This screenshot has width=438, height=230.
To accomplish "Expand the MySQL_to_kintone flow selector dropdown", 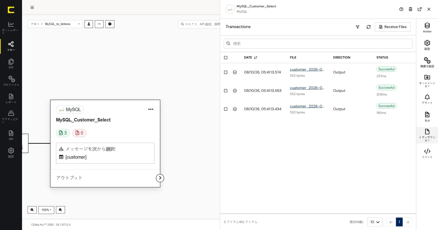I will [55, 24].
